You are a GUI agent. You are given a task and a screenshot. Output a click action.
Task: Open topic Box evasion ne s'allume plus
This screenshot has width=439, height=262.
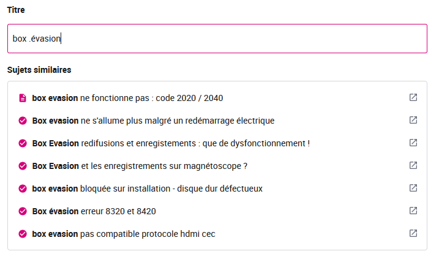click(x=153, y=121)
